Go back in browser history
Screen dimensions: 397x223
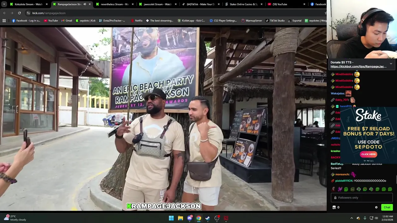pyautogui.click(x=4, y=13)
